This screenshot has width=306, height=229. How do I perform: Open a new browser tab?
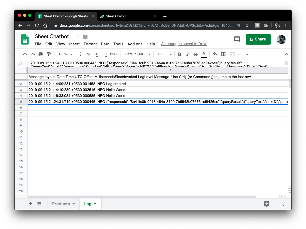click(165, 16)
